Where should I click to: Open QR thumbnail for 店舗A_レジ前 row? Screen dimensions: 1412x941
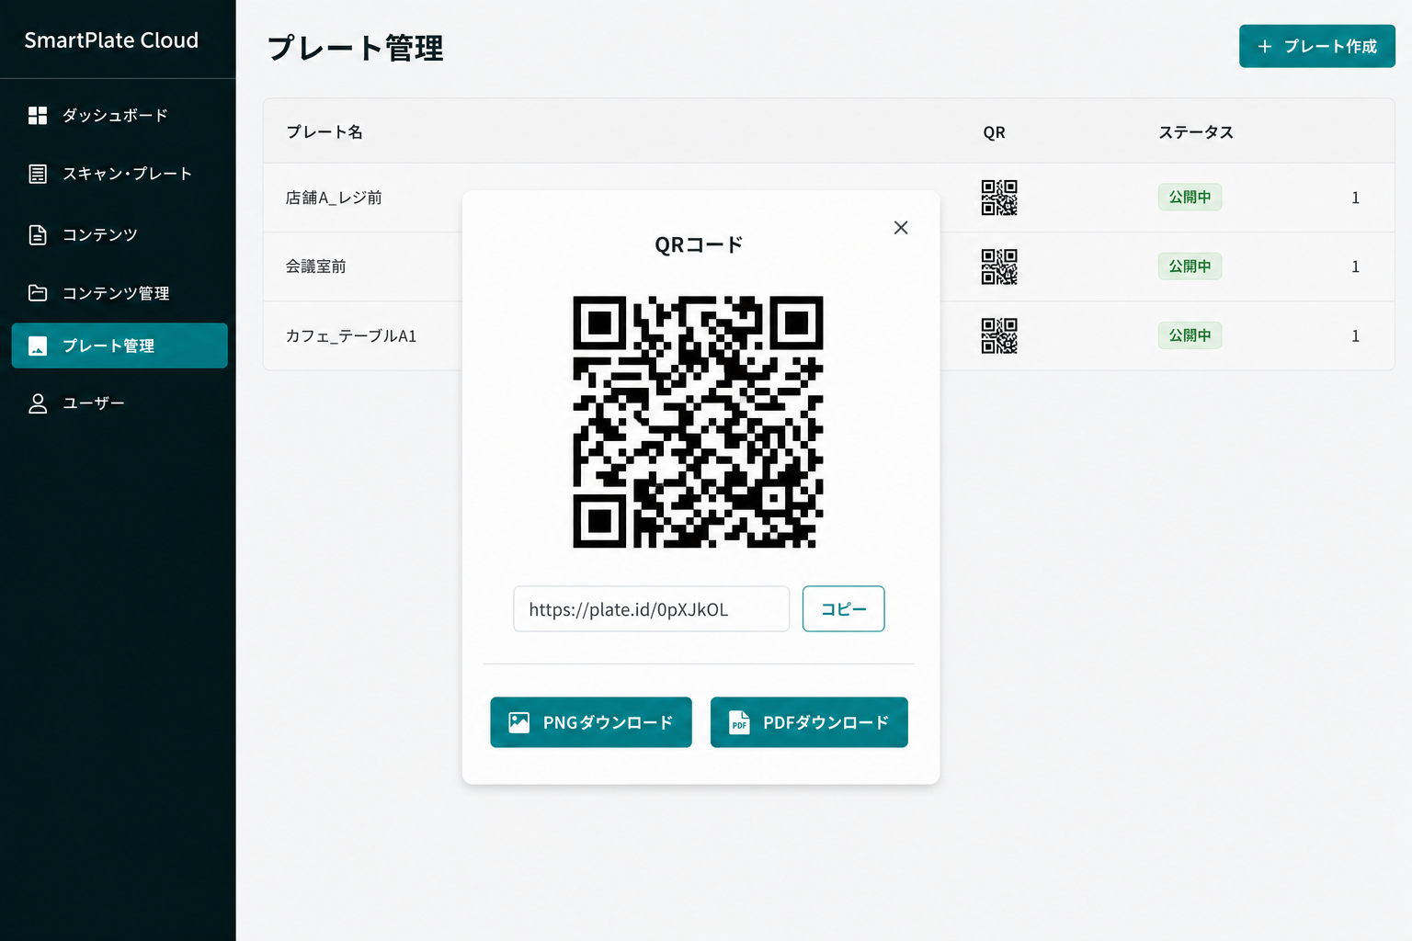pos(999,198)
